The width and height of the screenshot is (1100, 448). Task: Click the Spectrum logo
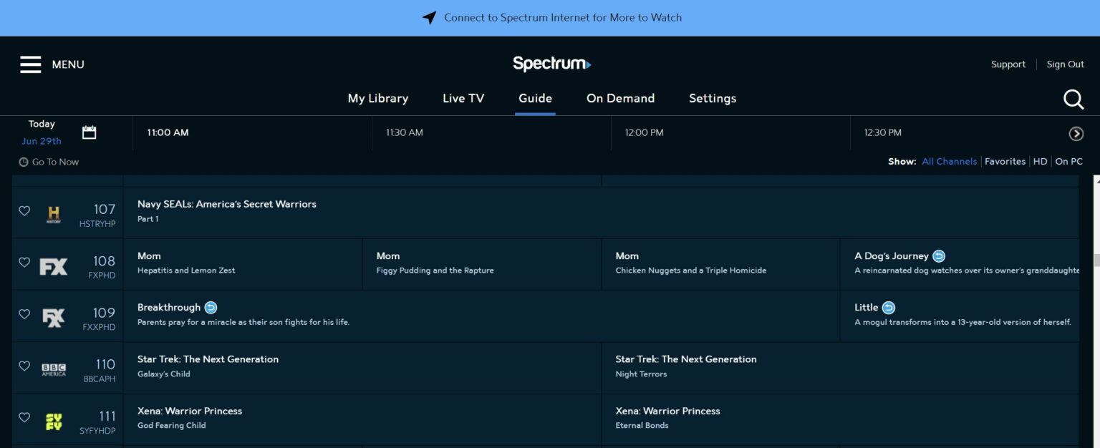tap(551, 64)
